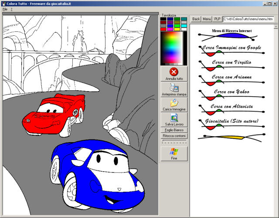Click the Fine button with Windows logo
Image resolution: width=279 pixels, height=218 pixels.
[x=174, y=154]
